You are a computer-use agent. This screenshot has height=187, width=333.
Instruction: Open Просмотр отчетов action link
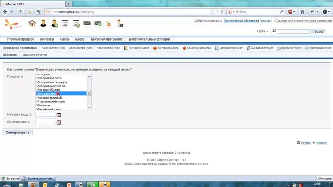(x=34, y=55)
